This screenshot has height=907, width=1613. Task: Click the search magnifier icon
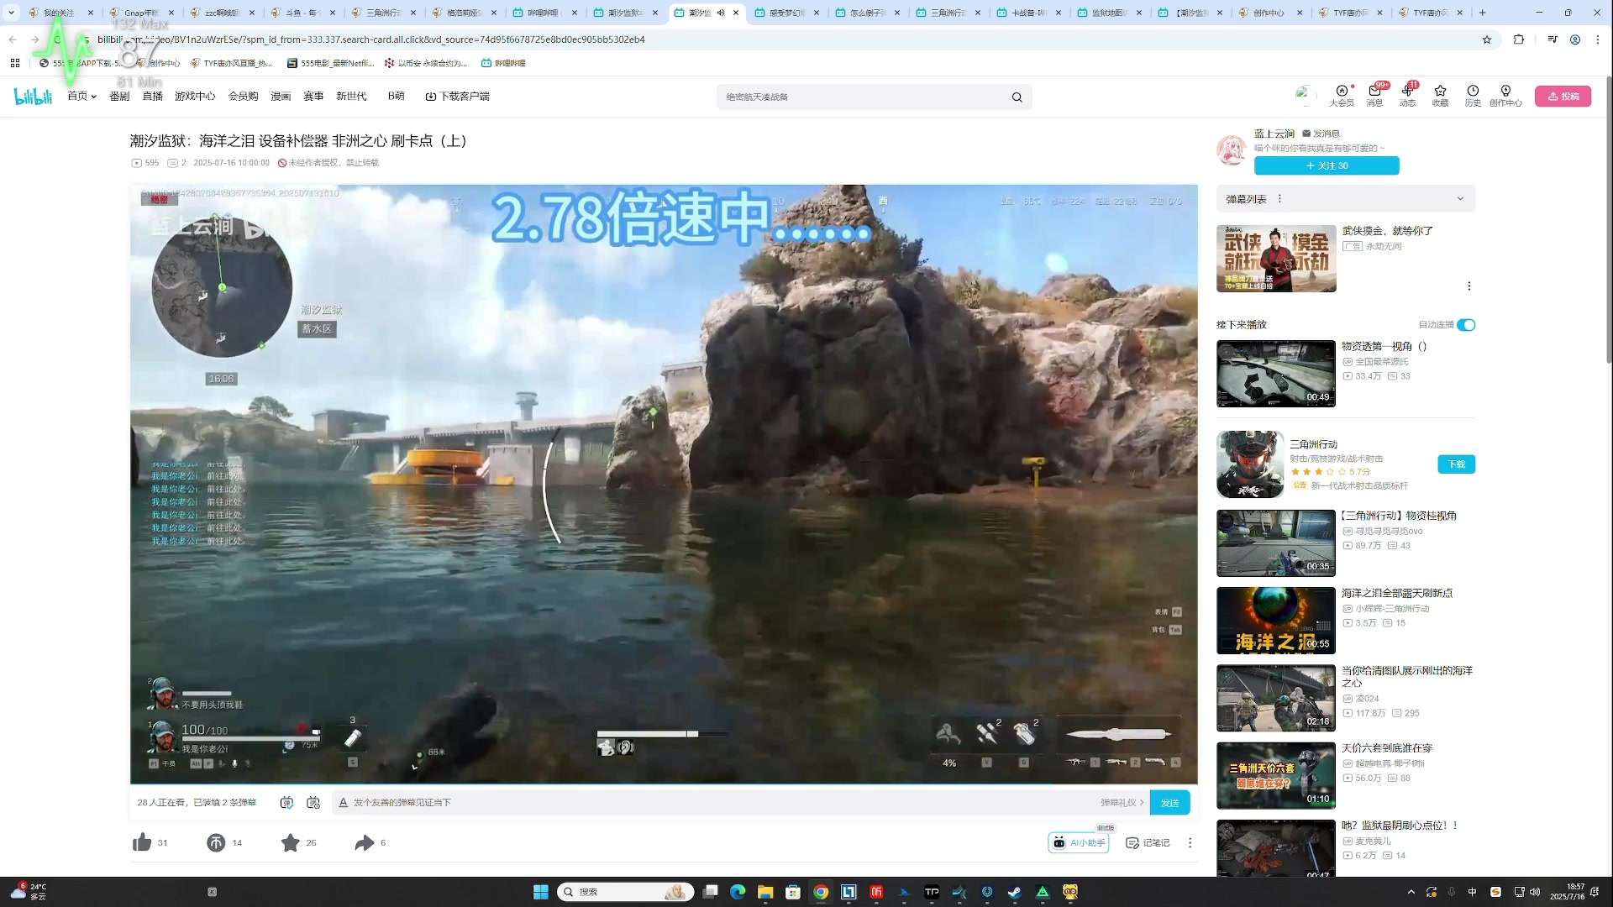coord(1017,97)
